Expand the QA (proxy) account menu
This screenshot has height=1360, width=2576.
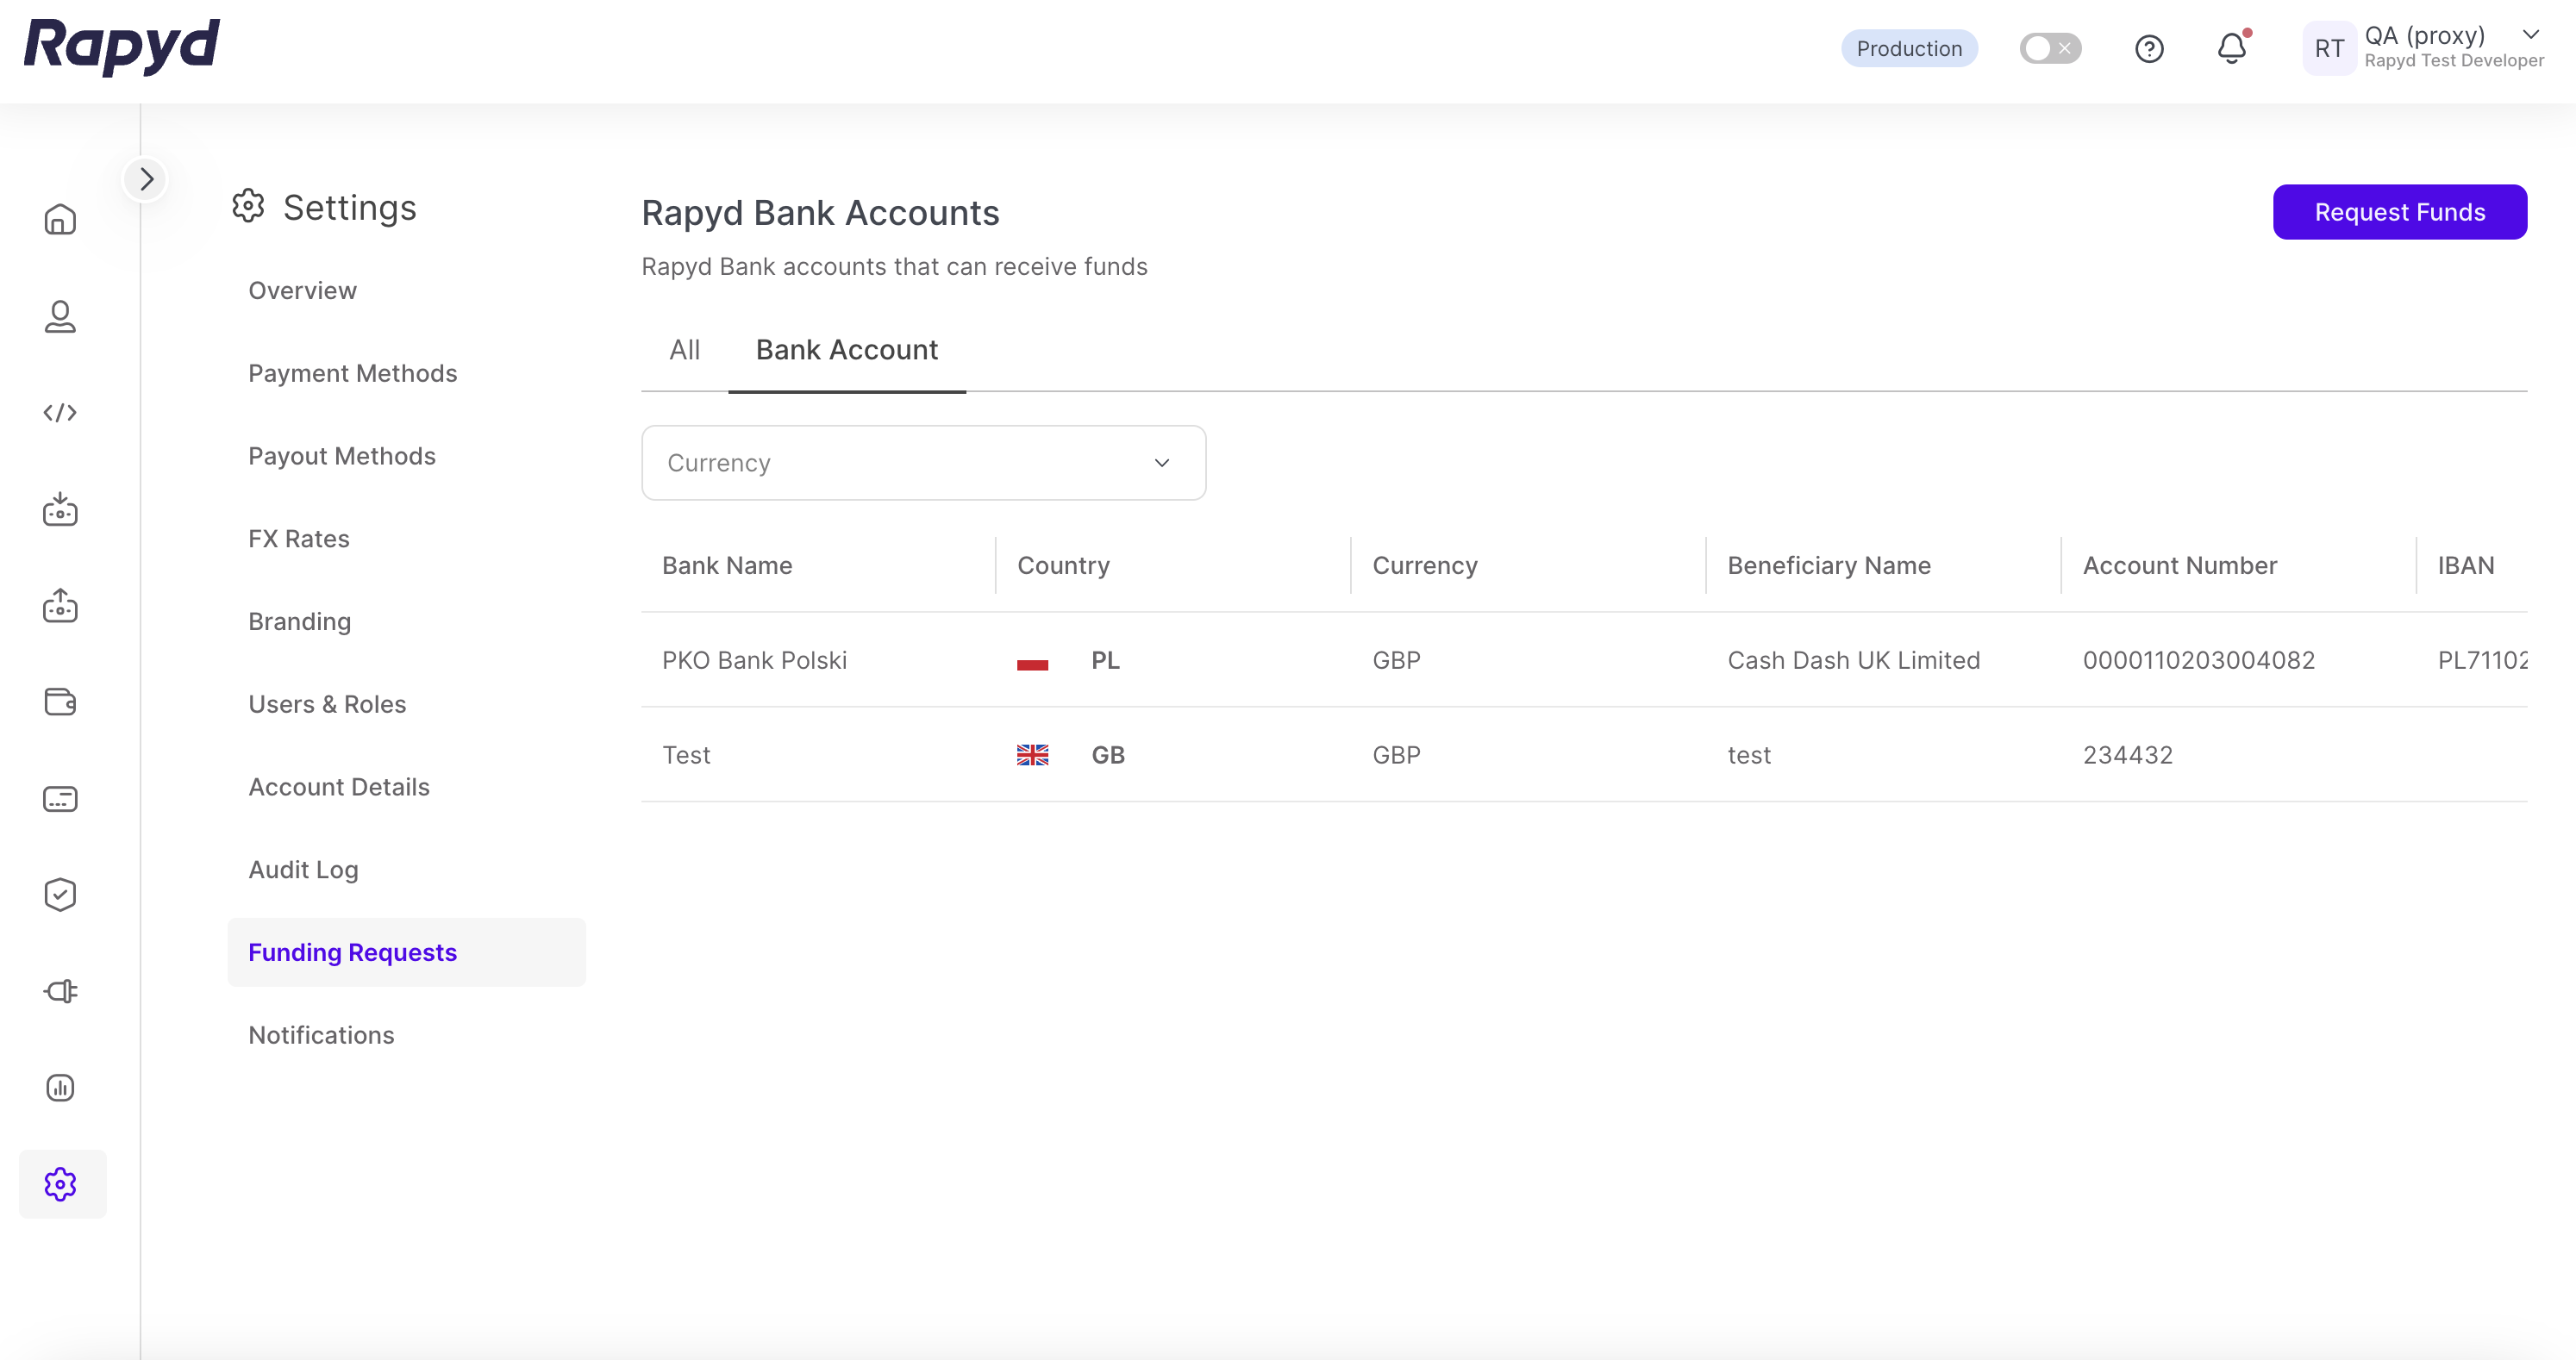point(2530,35)
